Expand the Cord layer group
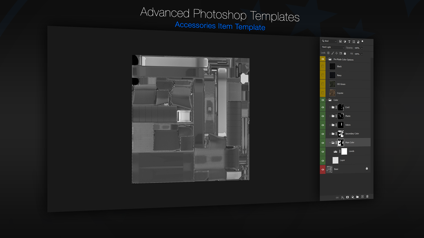This screenshot has width=424, height=238. pyautogui.click(x=330, y=107)
